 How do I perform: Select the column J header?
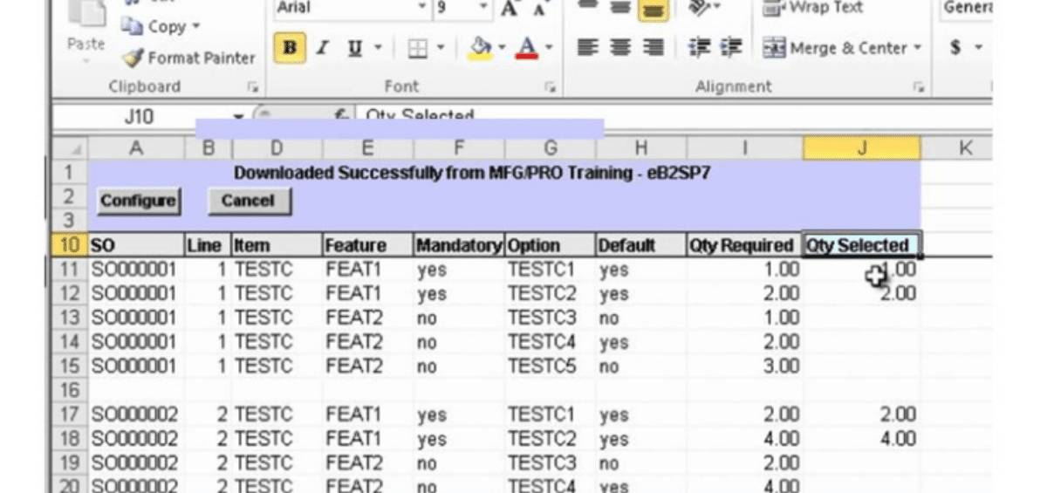coord(861,148)
